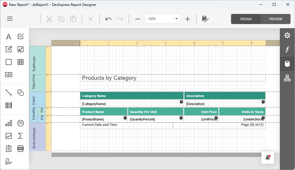Open the Expressions (f) panel
Image resolution: width=295 pixels, height=170 pixels.
(287, 50)
